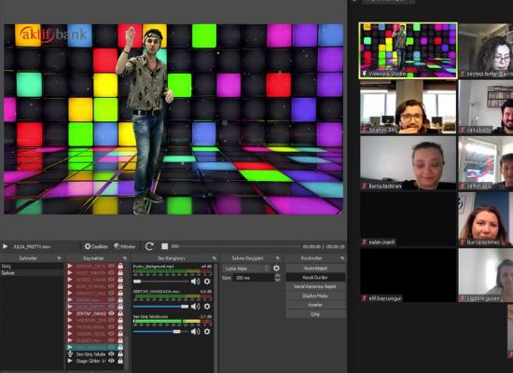Click the media seek bar handle

[175, 246]
